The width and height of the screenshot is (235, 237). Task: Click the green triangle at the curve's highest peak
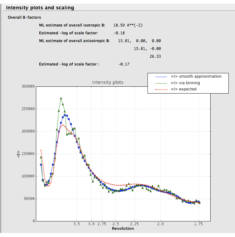pyautogui.click(x=61, y=98)
